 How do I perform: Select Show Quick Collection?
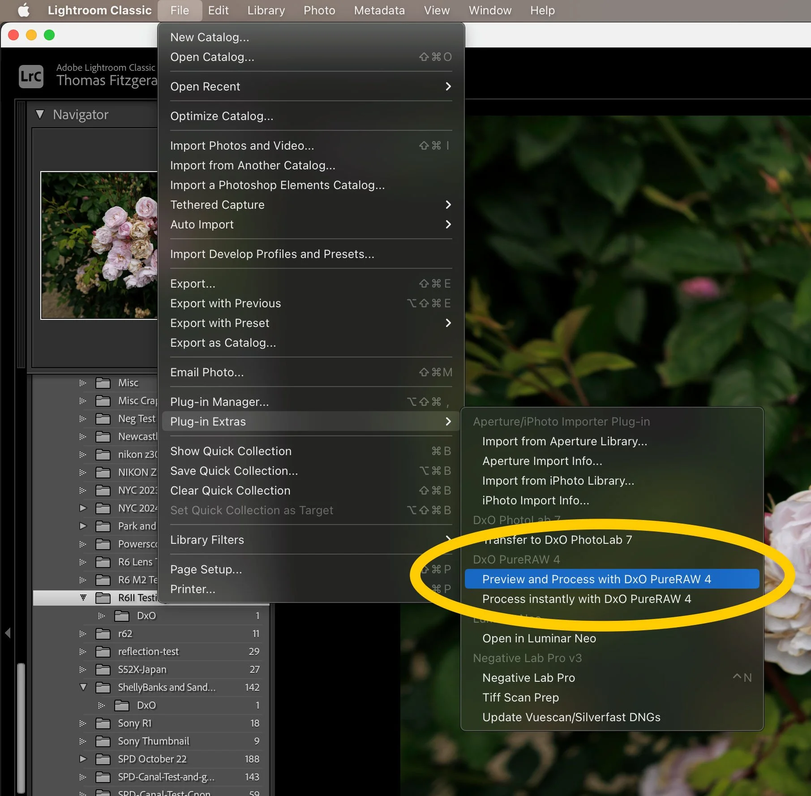coord(311,451)
